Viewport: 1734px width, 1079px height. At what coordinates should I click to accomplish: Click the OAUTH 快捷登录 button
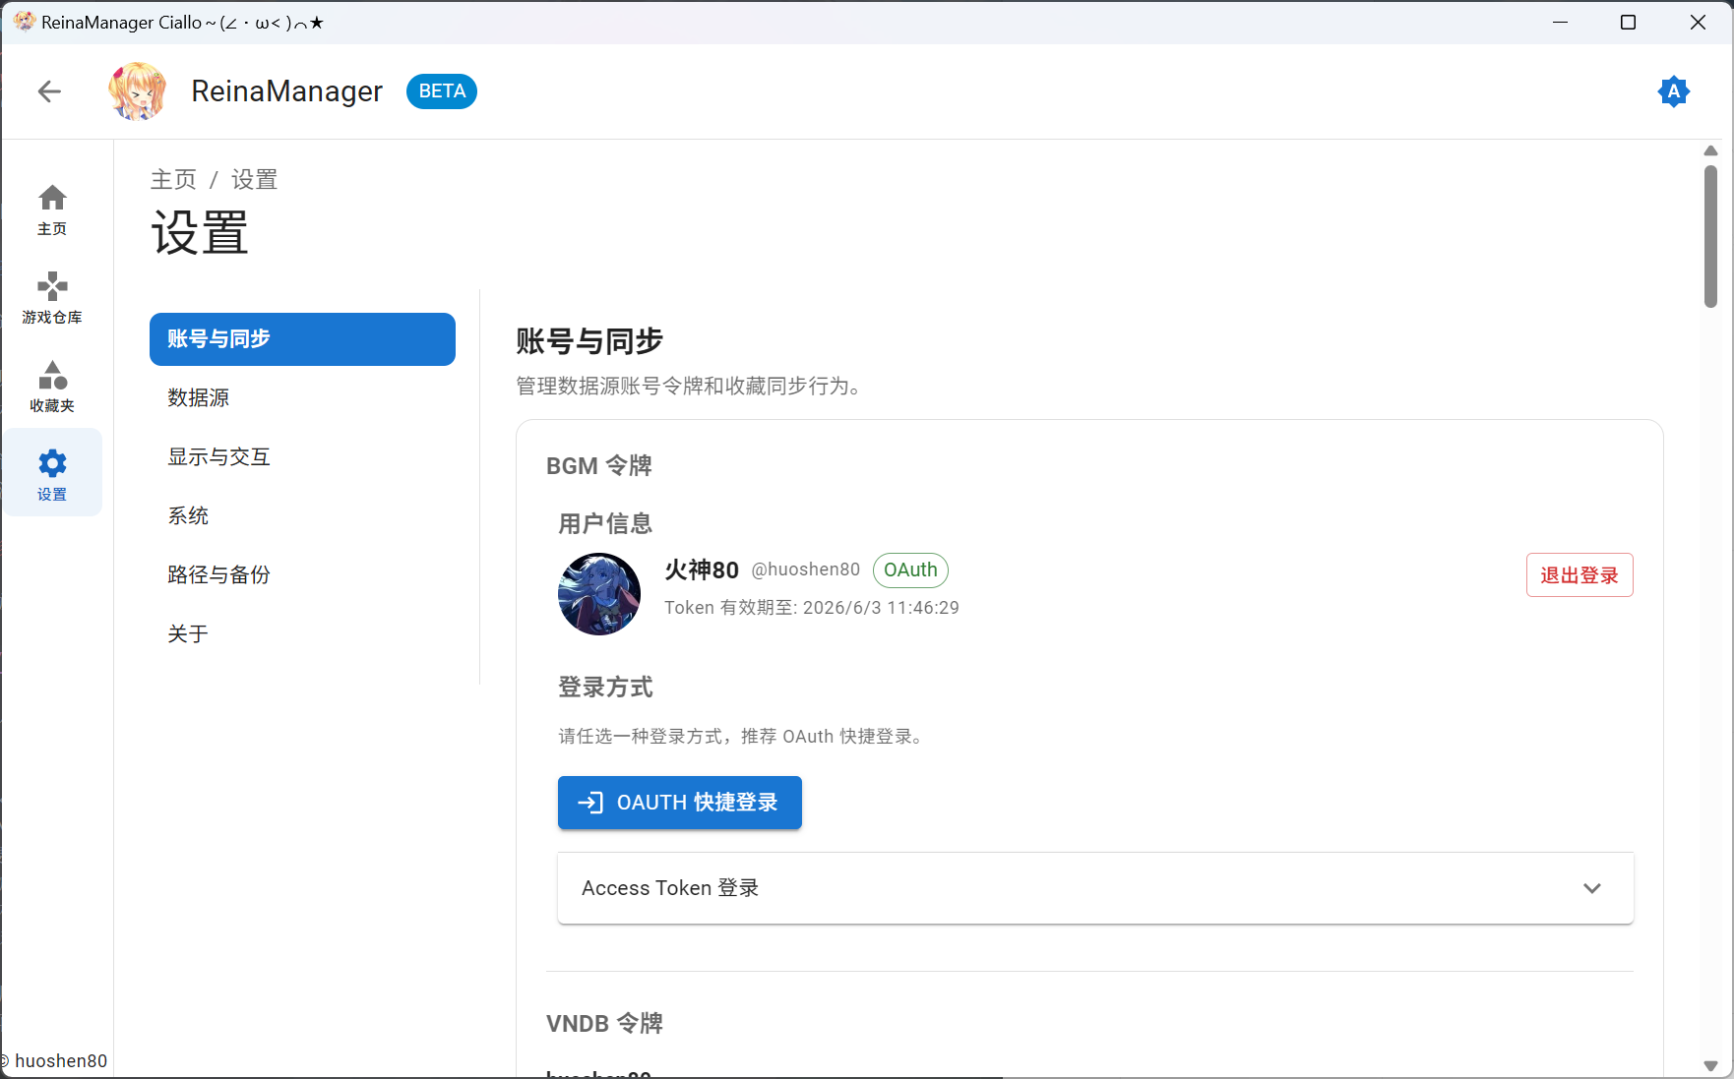pyautogui.click(x=680, y=803)
